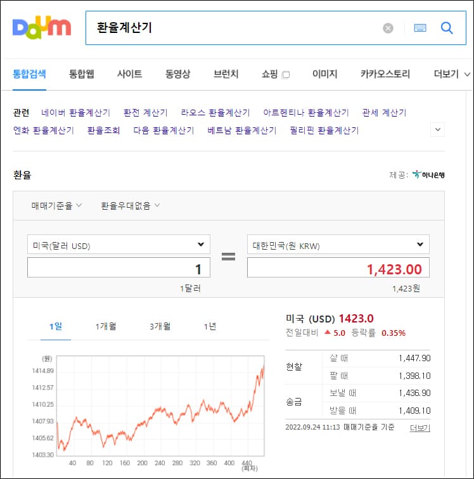Open the 대한민국(원 KRW) currency selector
474x479 pixels.
coord(338,245)
